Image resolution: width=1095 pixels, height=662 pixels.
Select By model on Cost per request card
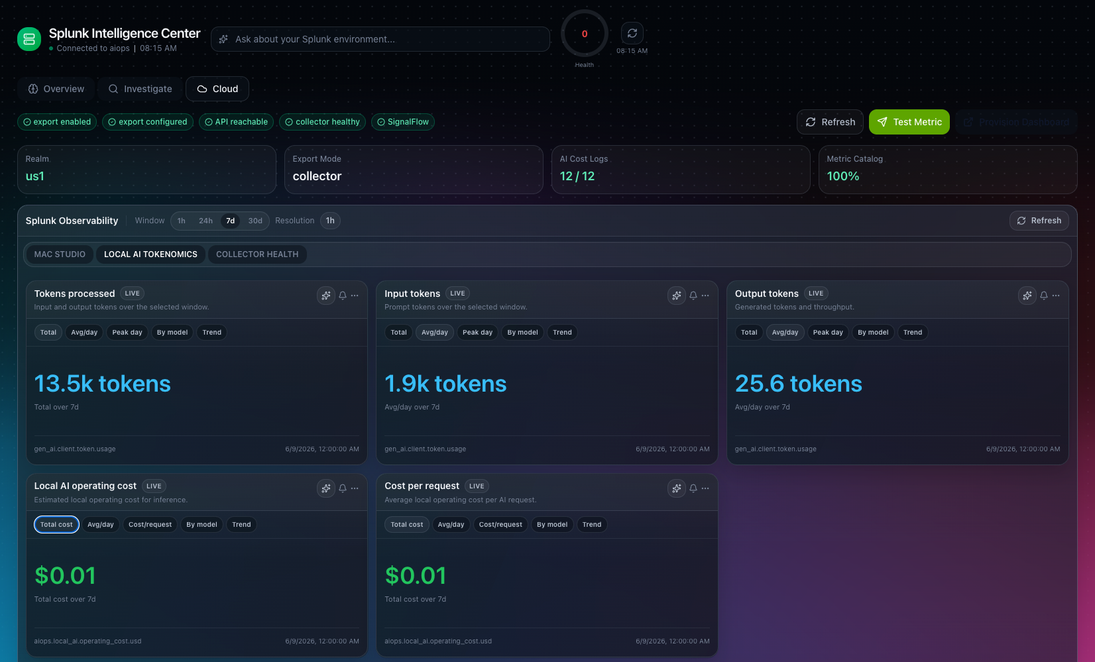[552, 525]
